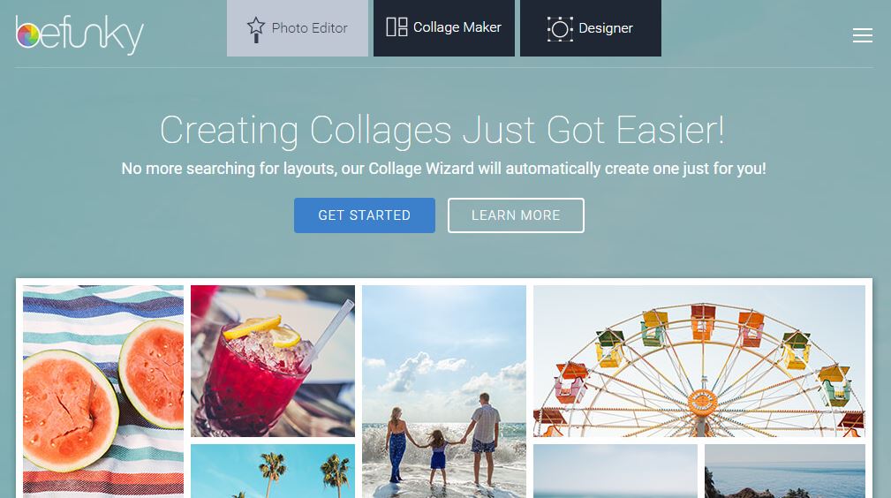This screenshot has width=891, height=498.
Task: Click the BeFunky logo
Action: (79, 35)
